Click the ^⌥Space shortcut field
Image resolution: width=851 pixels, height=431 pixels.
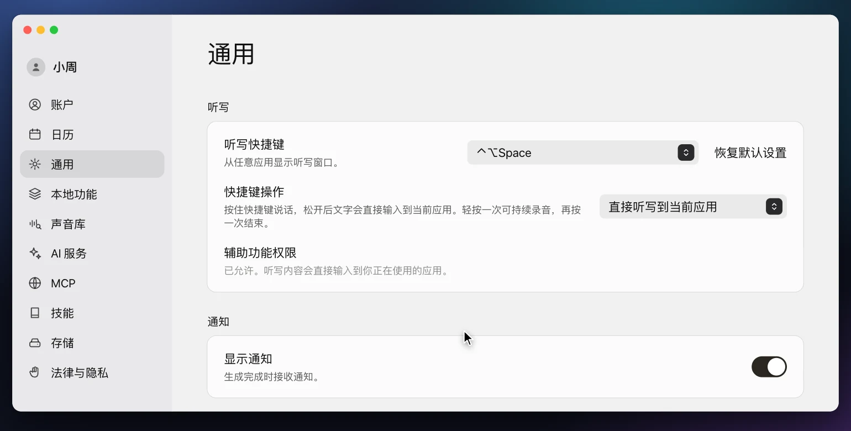tap(583, 153)
